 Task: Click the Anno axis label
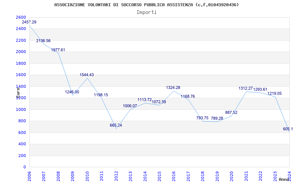pos(284,179)
